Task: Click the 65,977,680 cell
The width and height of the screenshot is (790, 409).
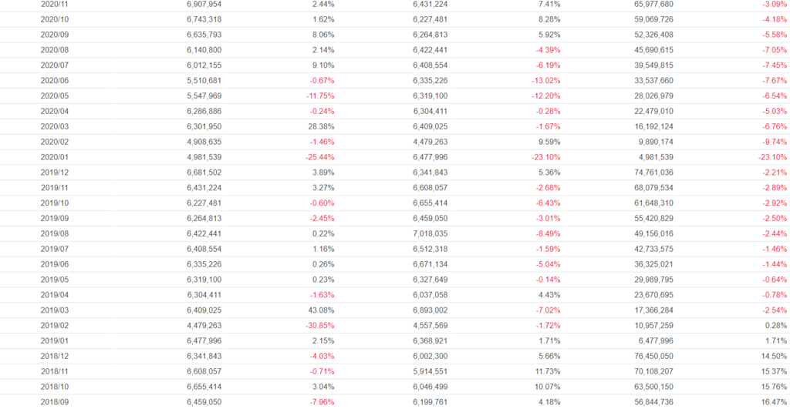Action: click(x=651, y=4)
